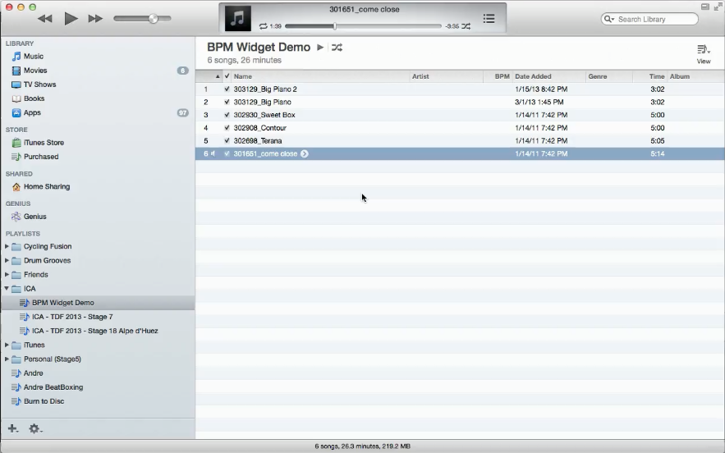Image resolution: width=725 pixels, height=453 pixels.
Task: Open the gear settings menu in the sidebar
Action: [x=34, y=428]
